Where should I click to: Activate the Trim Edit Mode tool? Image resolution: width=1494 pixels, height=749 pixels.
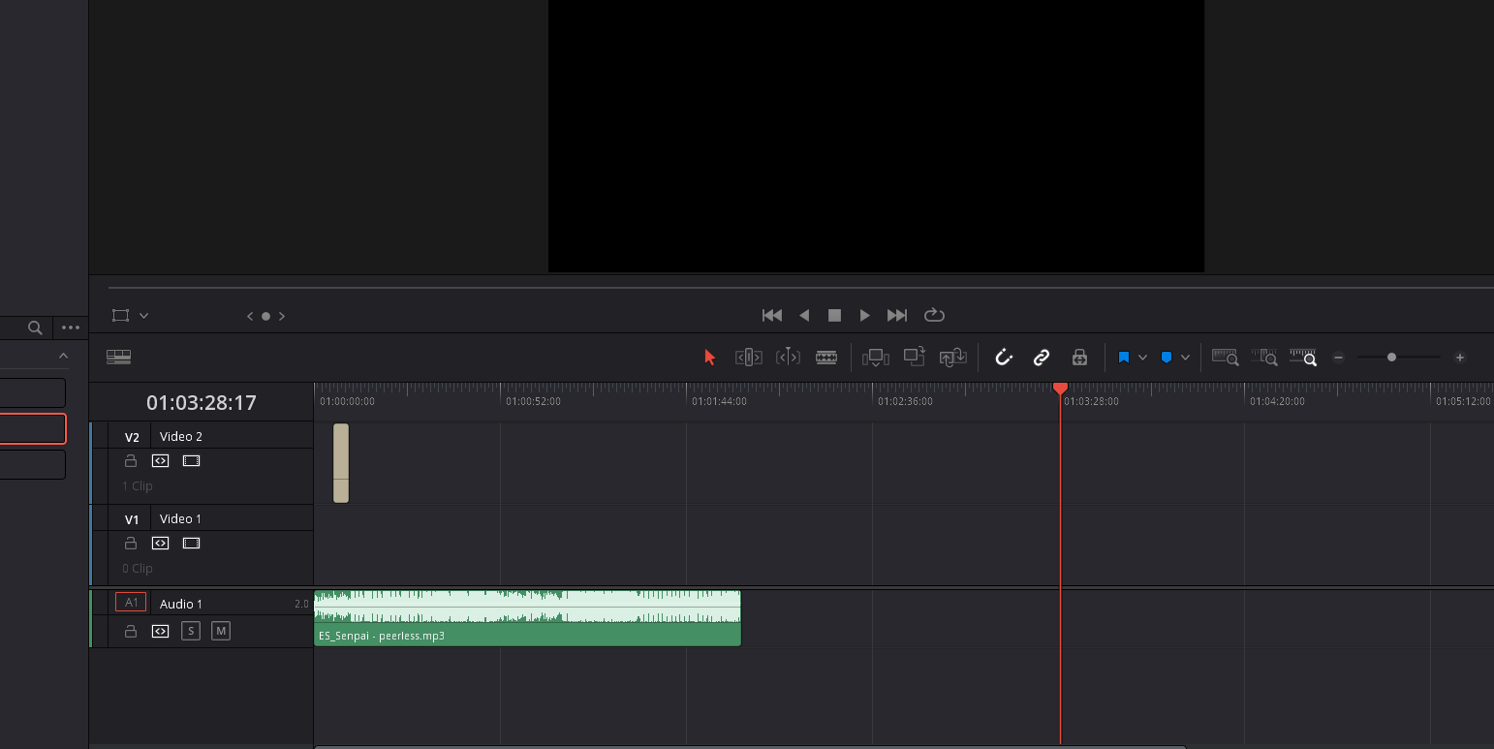748,358
